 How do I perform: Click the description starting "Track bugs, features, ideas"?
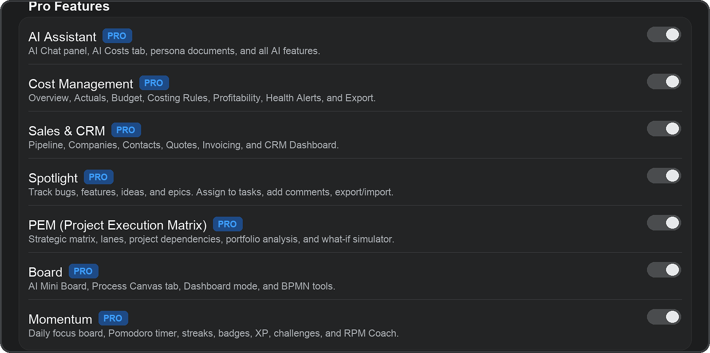(x=211, y=192)
